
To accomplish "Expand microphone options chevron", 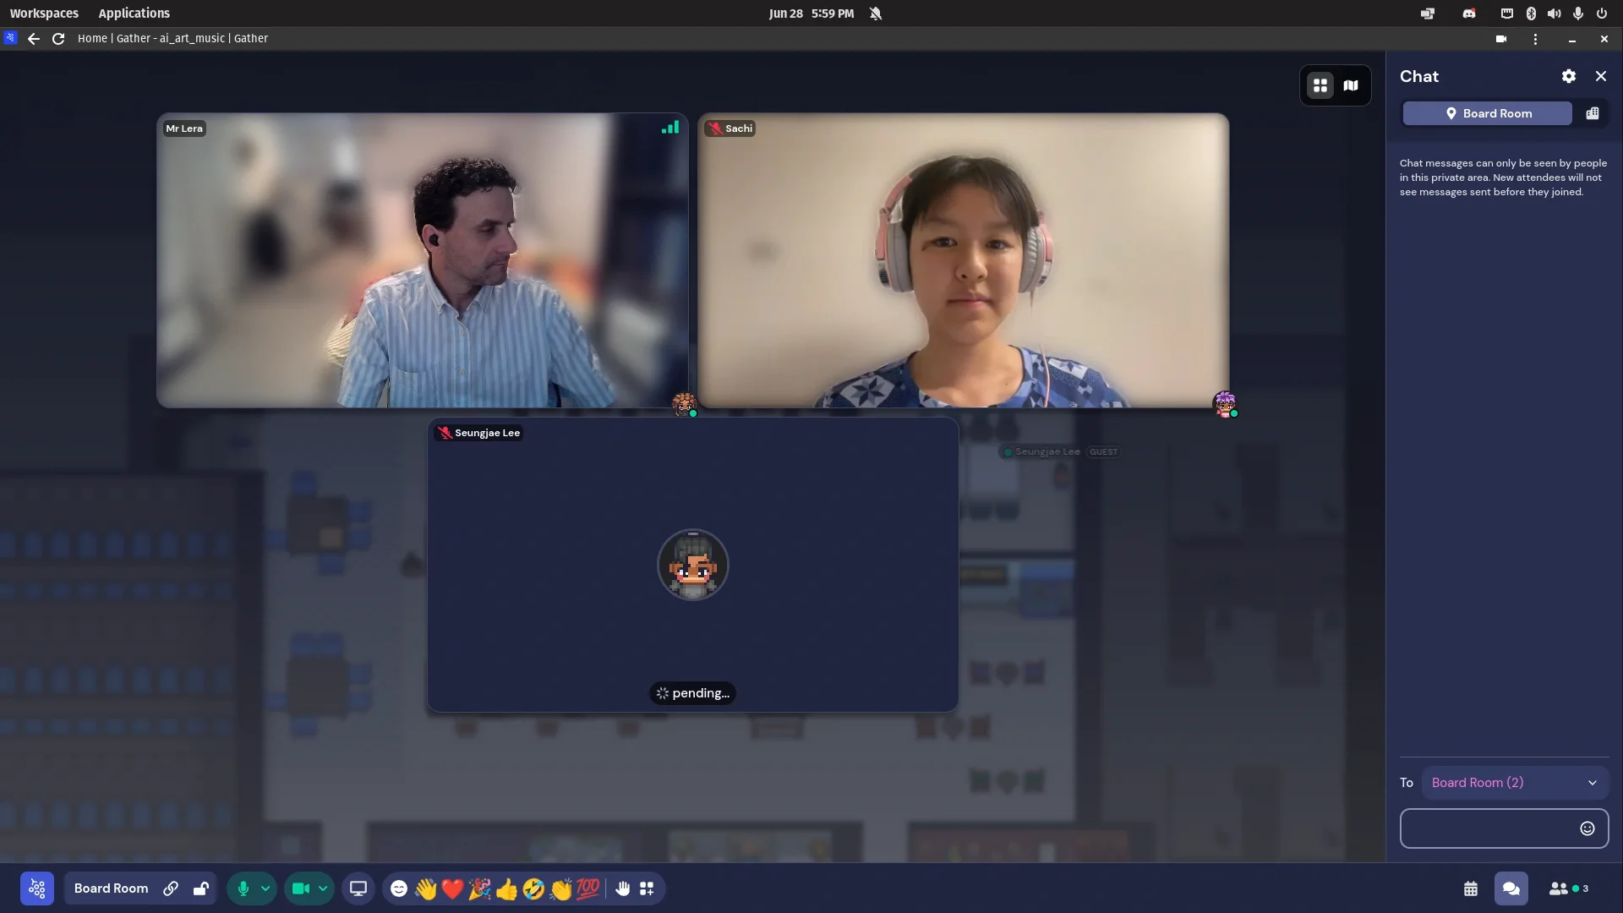I will pyautogui.click(x=265, y=888).
